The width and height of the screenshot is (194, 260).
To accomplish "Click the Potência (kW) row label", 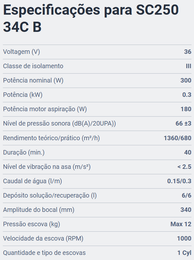I will point(23,95).
